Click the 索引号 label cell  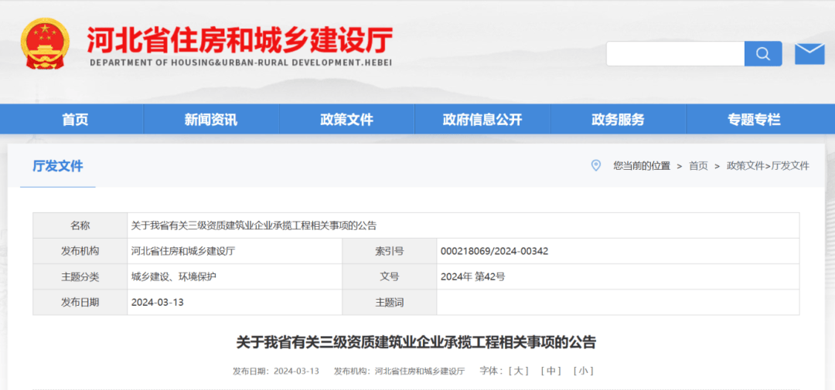coord(389,251)
